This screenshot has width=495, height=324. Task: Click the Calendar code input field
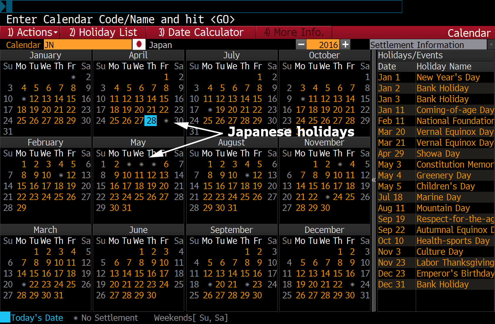pyautogui.click(x=88, y=45)
